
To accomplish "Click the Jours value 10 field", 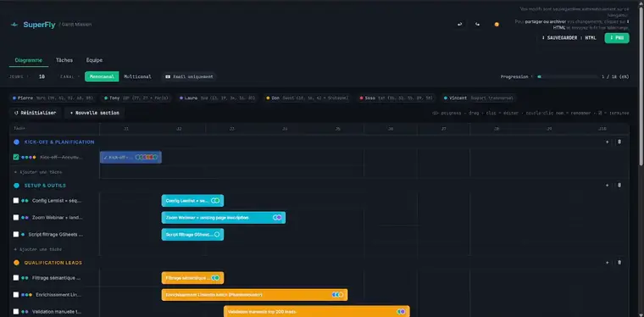I will (42, 77).
